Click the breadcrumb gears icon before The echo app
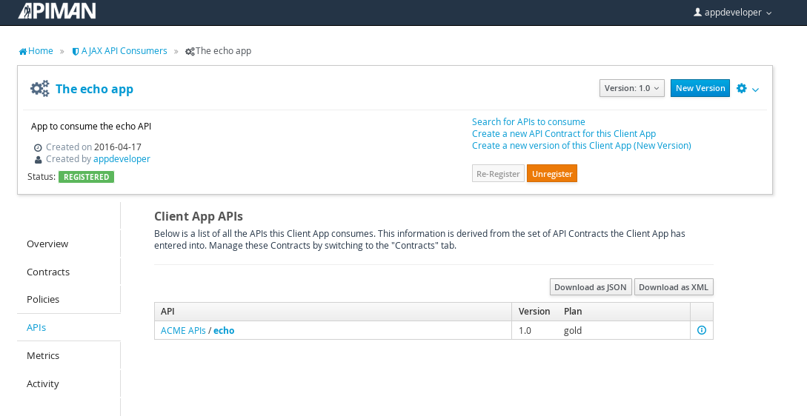The height and width of the screenshot is (416, 807). coord(190,51)
